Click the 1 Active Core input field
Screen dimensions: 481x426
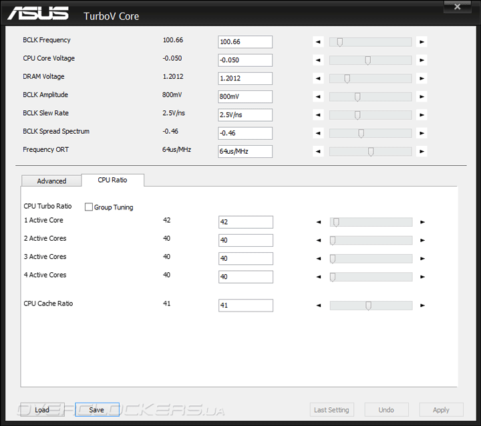pos(246,222)
